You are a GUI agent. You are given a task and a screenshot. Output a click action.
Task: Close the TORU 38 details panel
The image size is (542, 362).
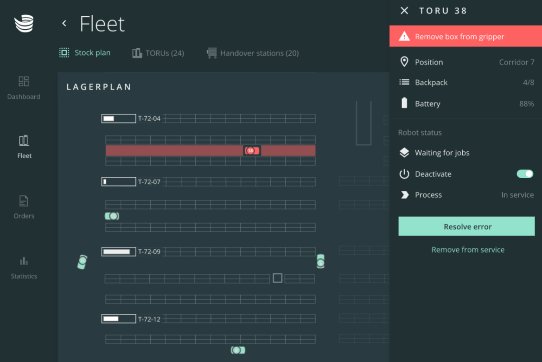click(x=404, y=11)
